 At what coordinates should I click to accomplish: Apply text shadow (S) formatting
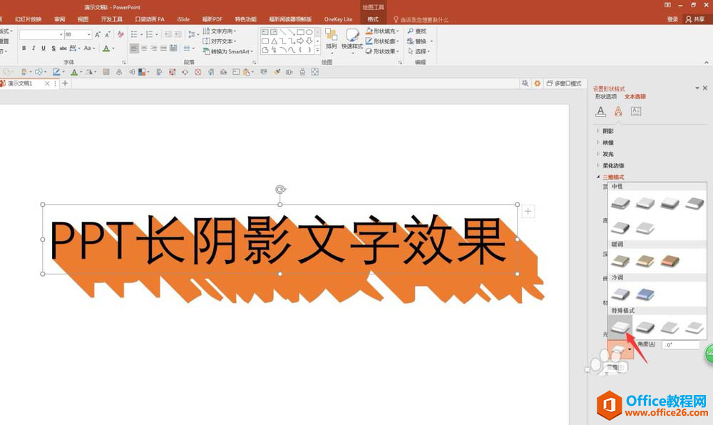point(53,48)
